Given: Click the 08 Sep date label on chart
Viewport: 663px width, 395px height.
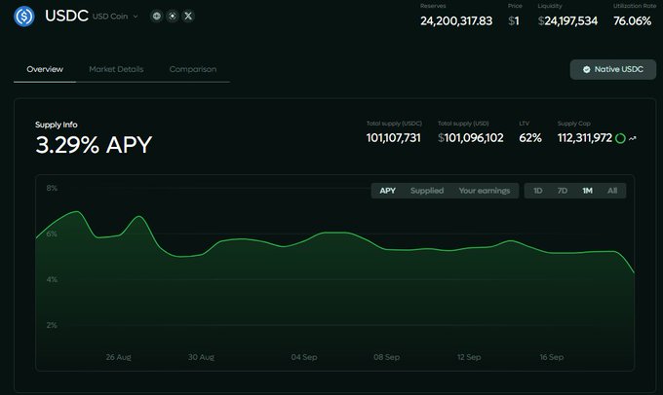Looking at the screenshot, I should pyautogui.click(x=386, y=357).
